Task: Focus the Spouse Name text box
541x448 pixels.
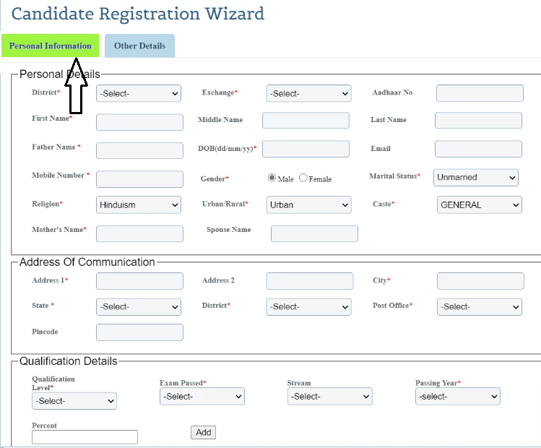Action: pos(314,233)
